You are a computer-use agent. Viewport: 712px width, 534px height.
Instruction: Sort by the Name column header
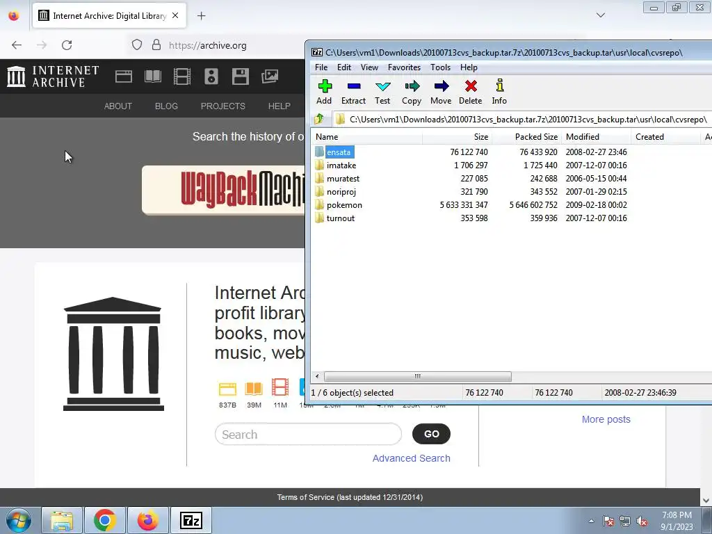click(367, 137)
